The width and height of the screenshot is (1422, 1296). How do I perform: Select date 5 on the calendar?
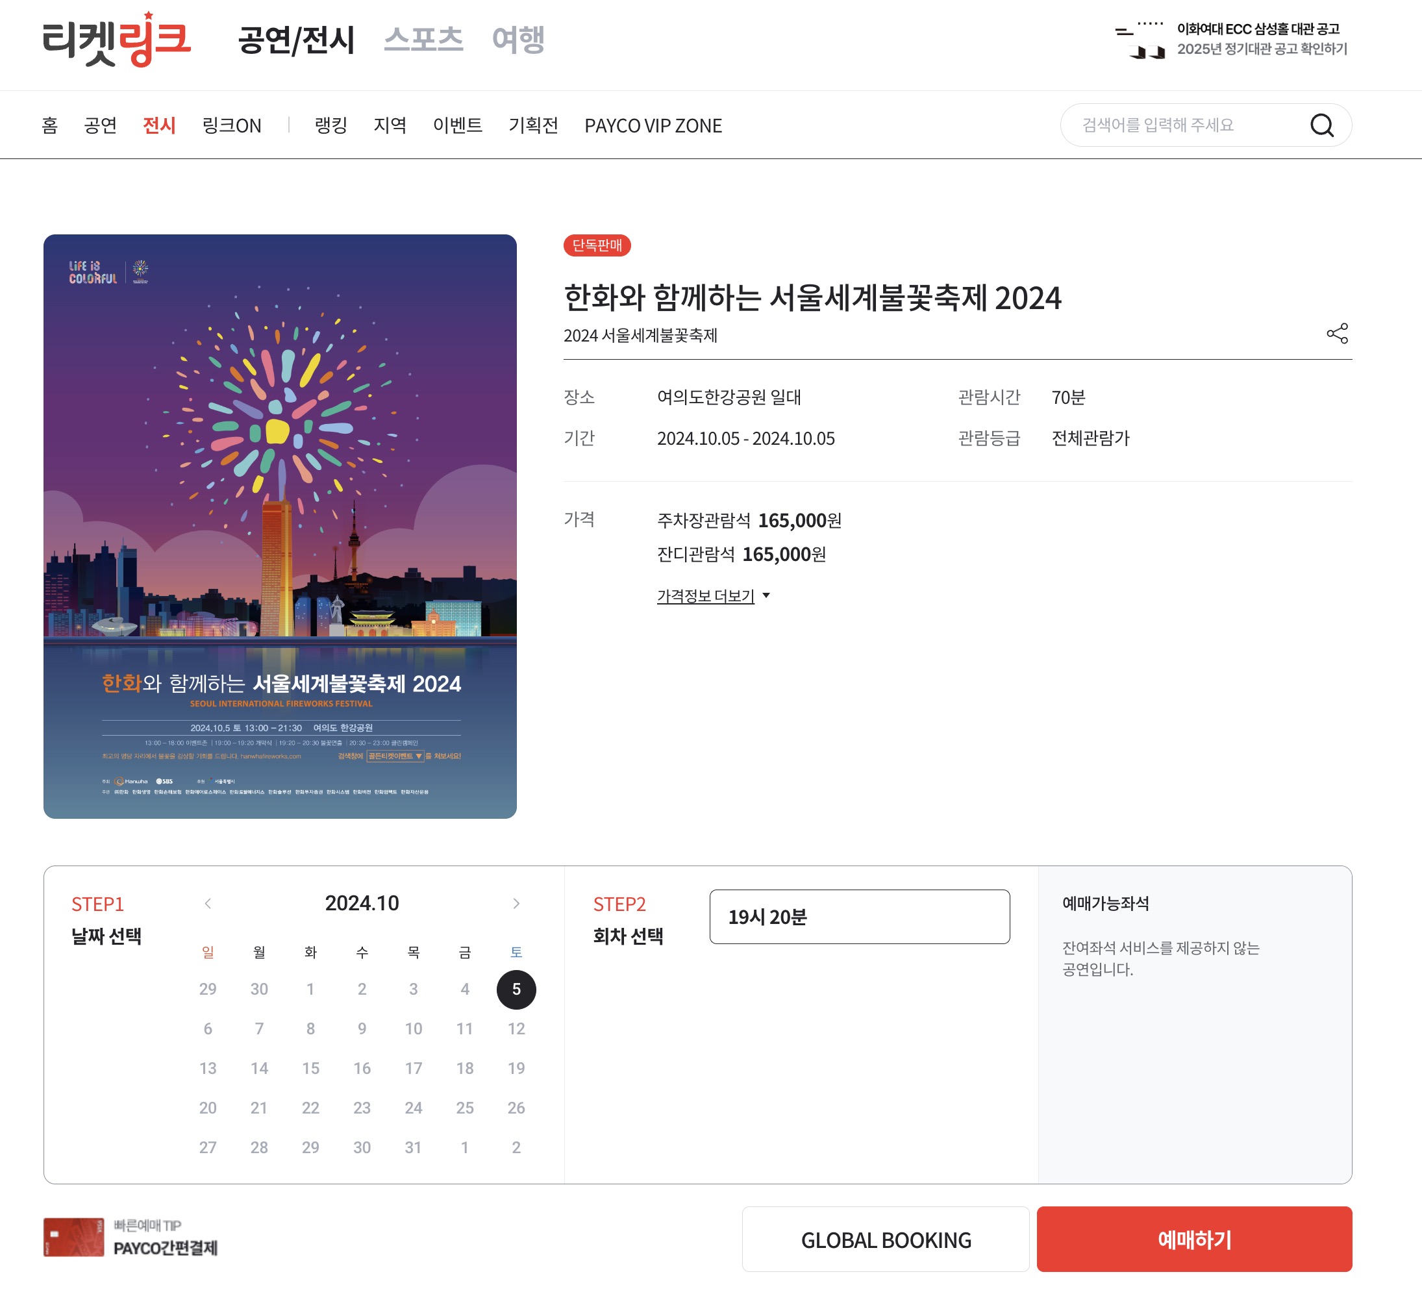[516, 989]
